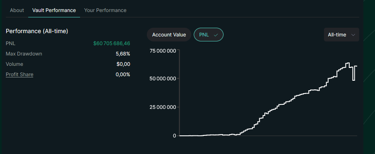Expand the All-time period dropdown
This screenshot has width=375, height=154.
point(341,35)
